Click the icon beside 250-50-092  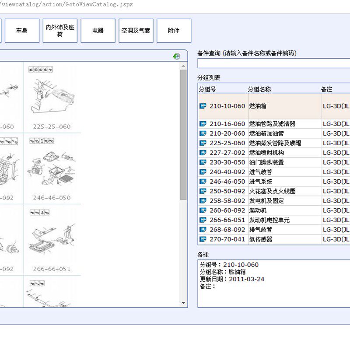pyautogui.click(x=203, y=191)
